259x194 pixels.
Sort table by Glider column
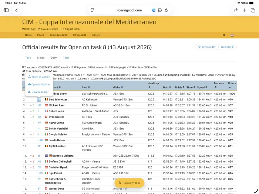[x=118, y=87]
